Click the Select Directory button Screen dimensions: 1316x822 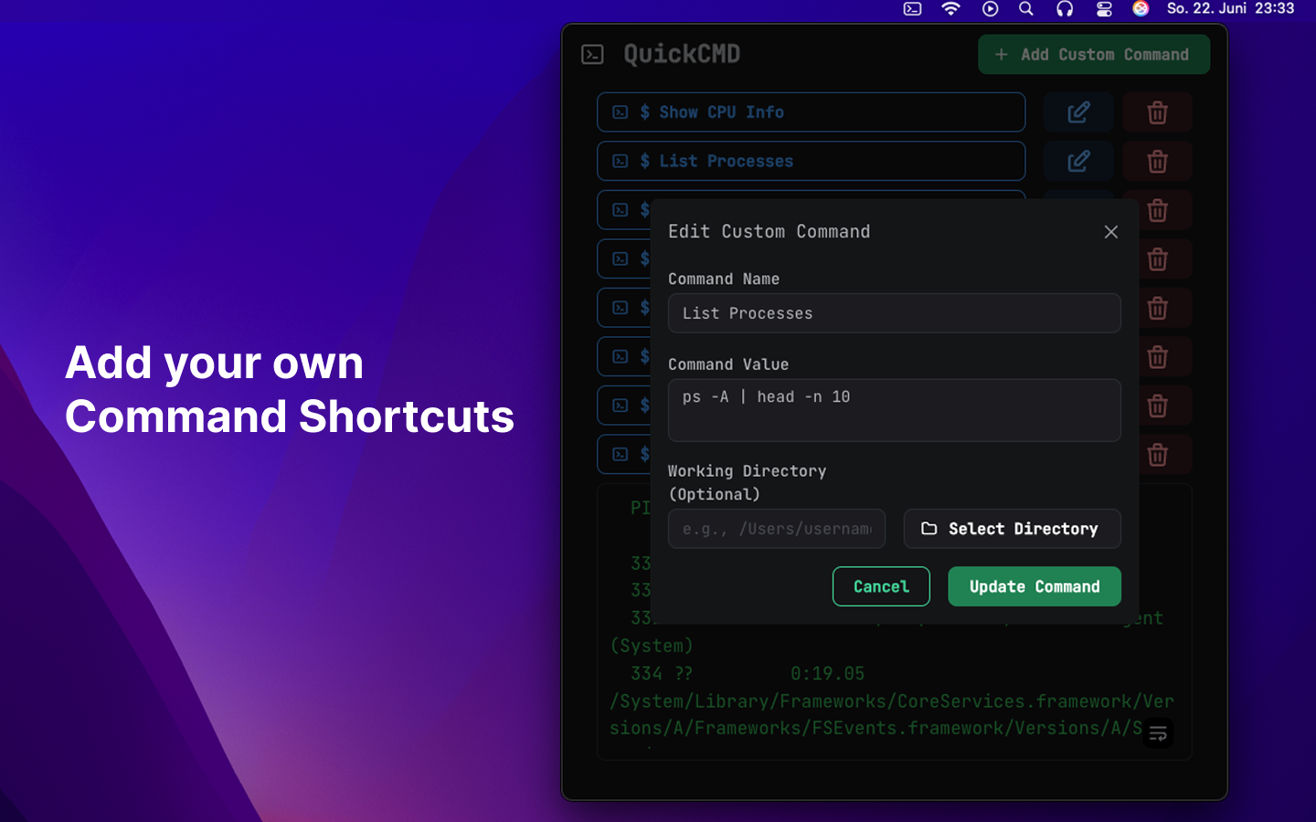click(1013, 529)
